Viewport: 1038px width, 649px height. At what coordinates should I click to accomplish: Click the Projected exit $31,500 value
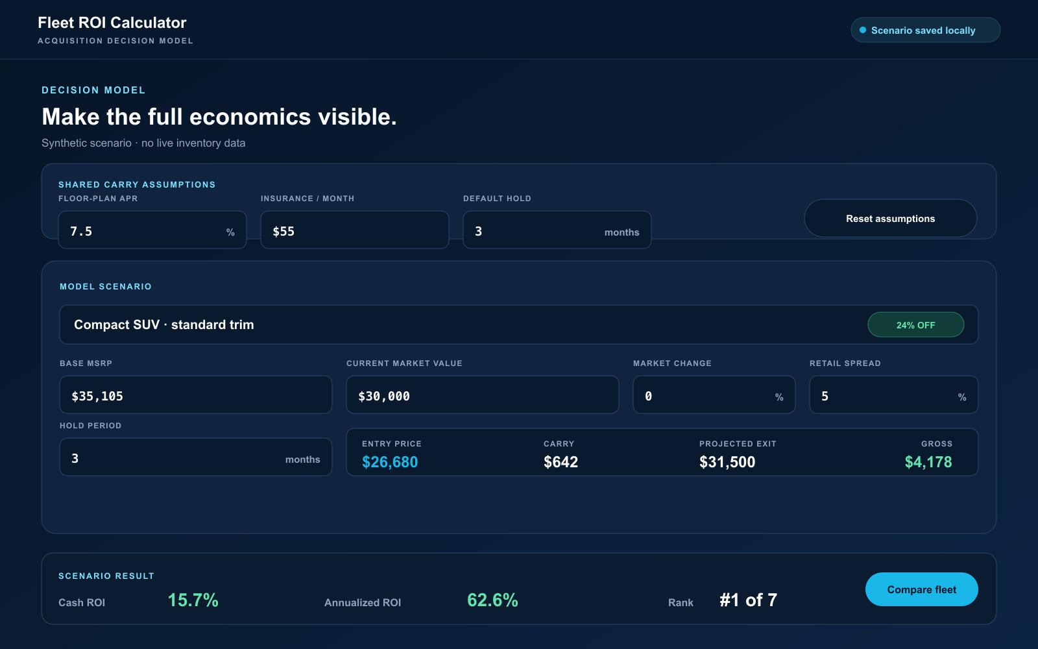(x=727, y=462)
